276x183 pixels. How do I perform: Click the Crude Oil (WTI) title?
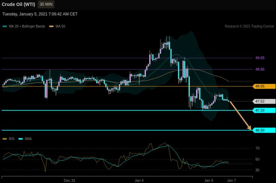coord(18,4)
